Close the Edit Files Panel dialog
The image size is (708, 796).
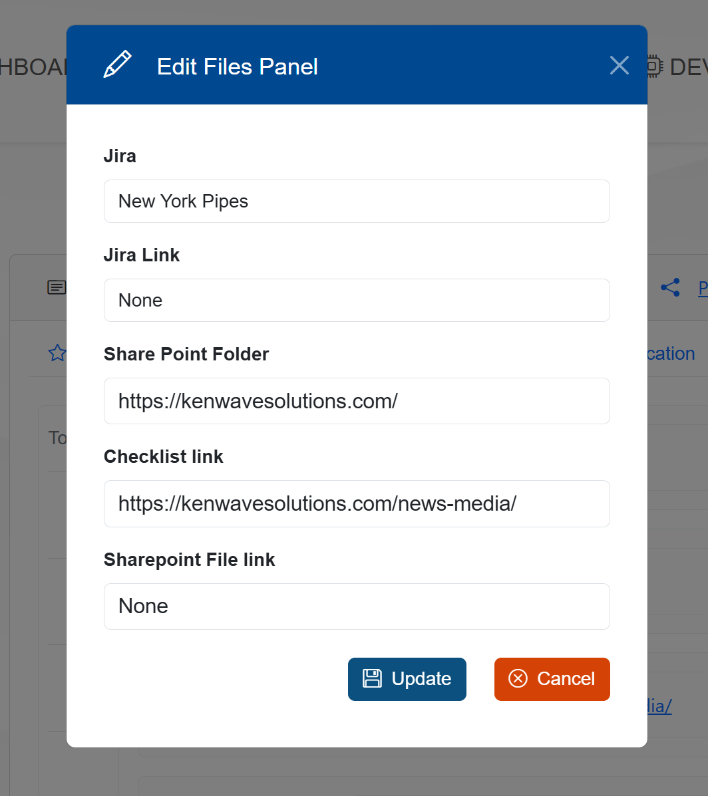(619, 65)
